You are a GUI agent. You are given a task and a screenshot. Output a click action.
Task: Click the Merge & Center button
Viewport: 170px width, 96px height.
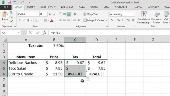94,20
